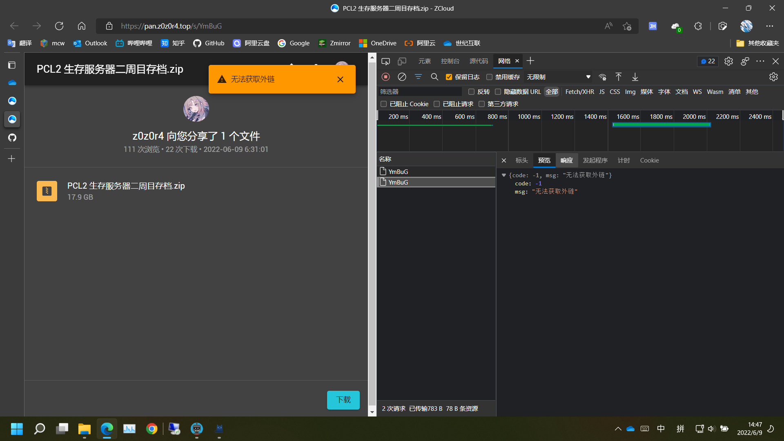Viewport: 784px width, 441px height.
Task: Clear all network requests
Action: 402,77
